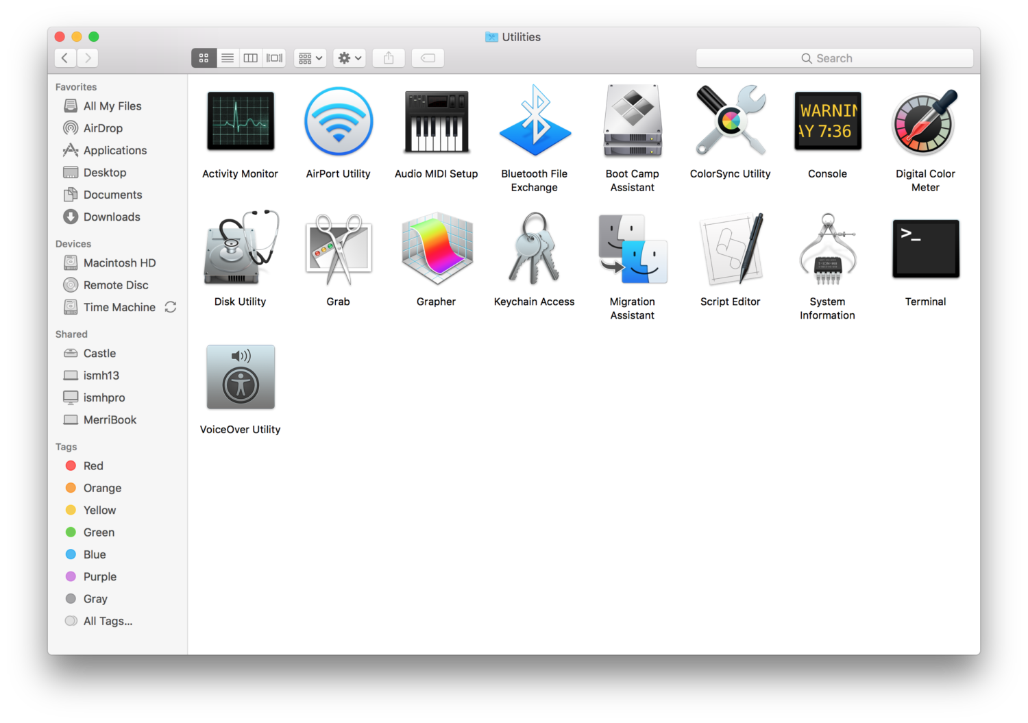Open Disk Utility
Viewport: 1028px width, 723px height.
tap(239, 249)
